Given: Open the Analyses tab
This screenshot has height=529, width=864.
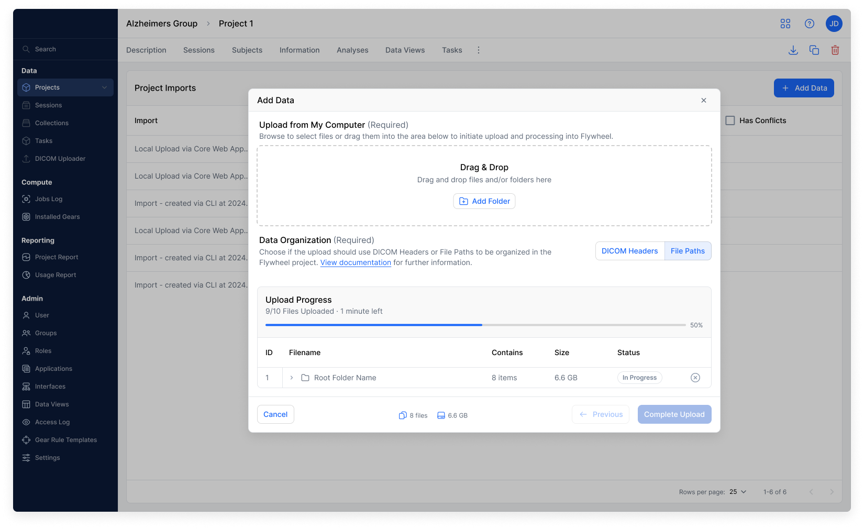Looking at the screenshot, I should [352, 50].
